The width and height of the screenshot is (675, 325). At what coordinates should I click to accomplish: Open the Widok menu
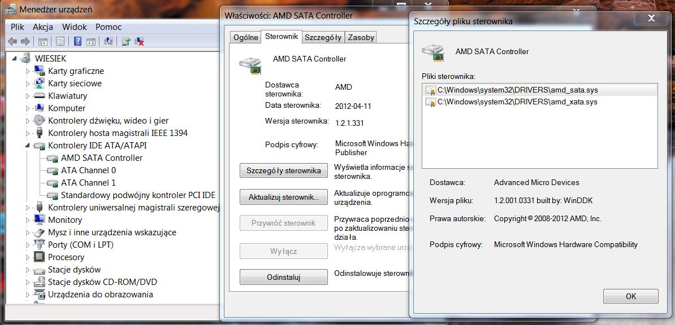75,27
